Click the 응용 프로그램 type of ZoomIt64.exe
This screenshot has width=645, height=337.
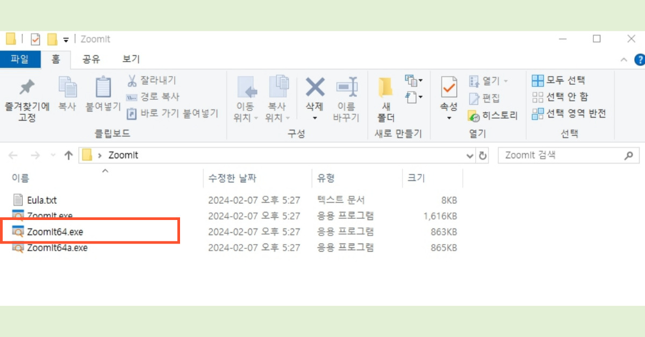(x=346, y=232)
